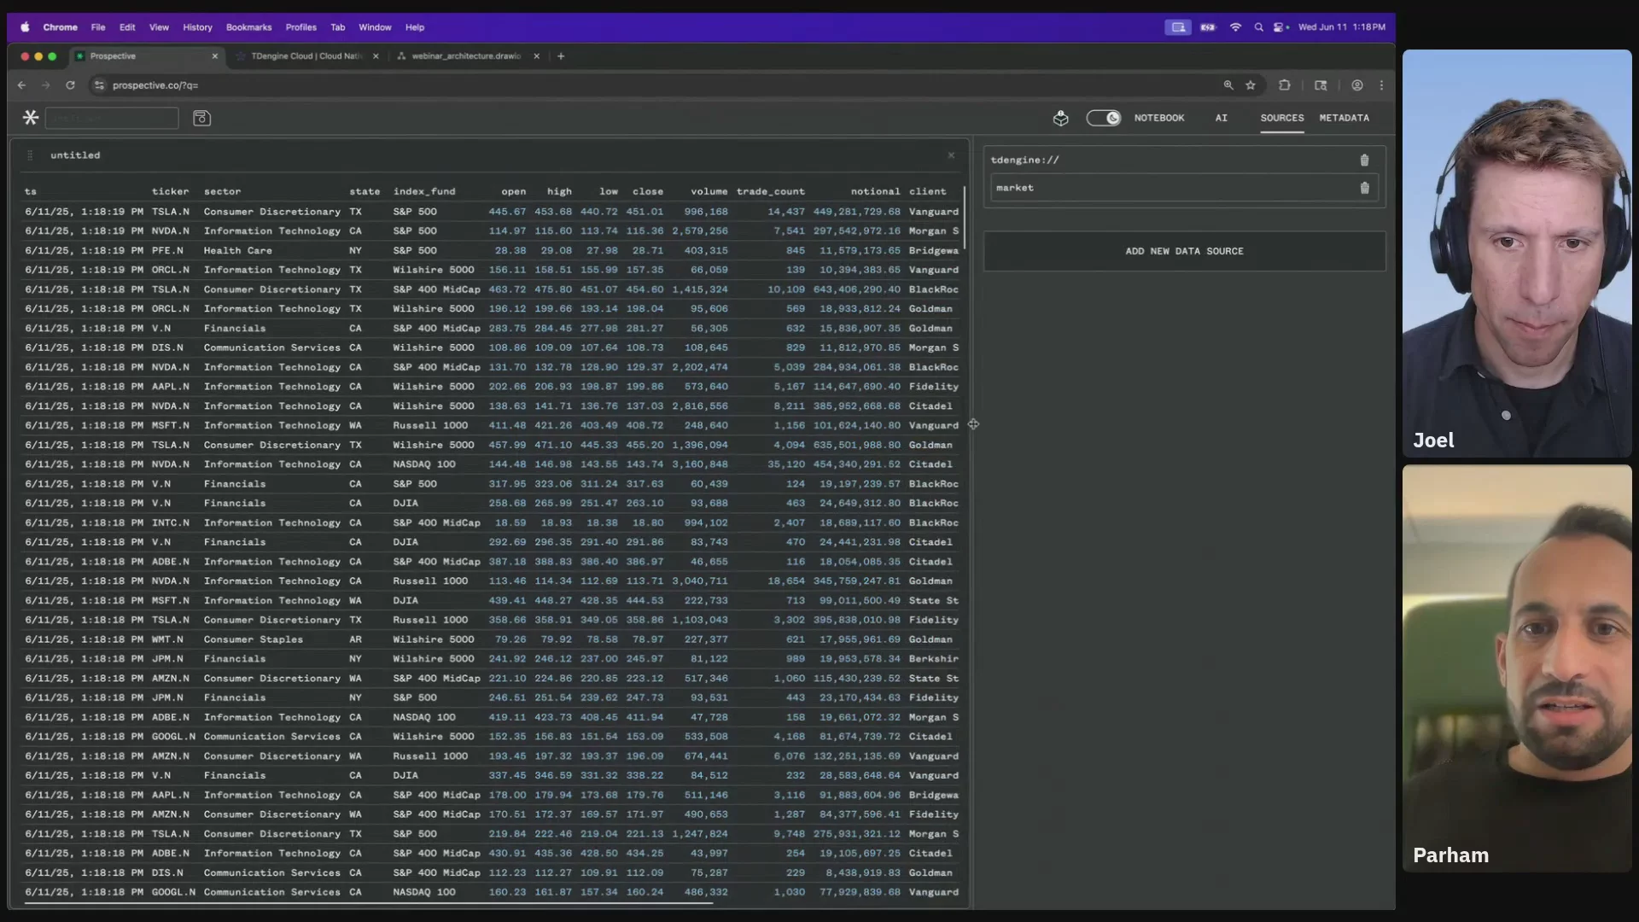1639x922 pixels.
Task: Click the trade_count column header
Action: click(x=771, y=192)
